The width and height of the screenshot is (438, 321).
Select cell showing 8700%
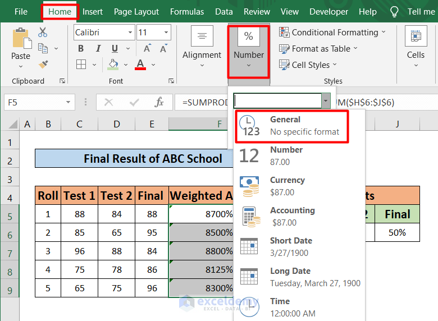click(201, 214)
